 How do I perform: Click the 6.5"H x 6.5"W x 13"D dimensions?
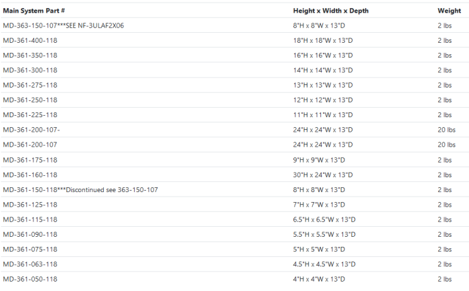[x=324, y=219]
